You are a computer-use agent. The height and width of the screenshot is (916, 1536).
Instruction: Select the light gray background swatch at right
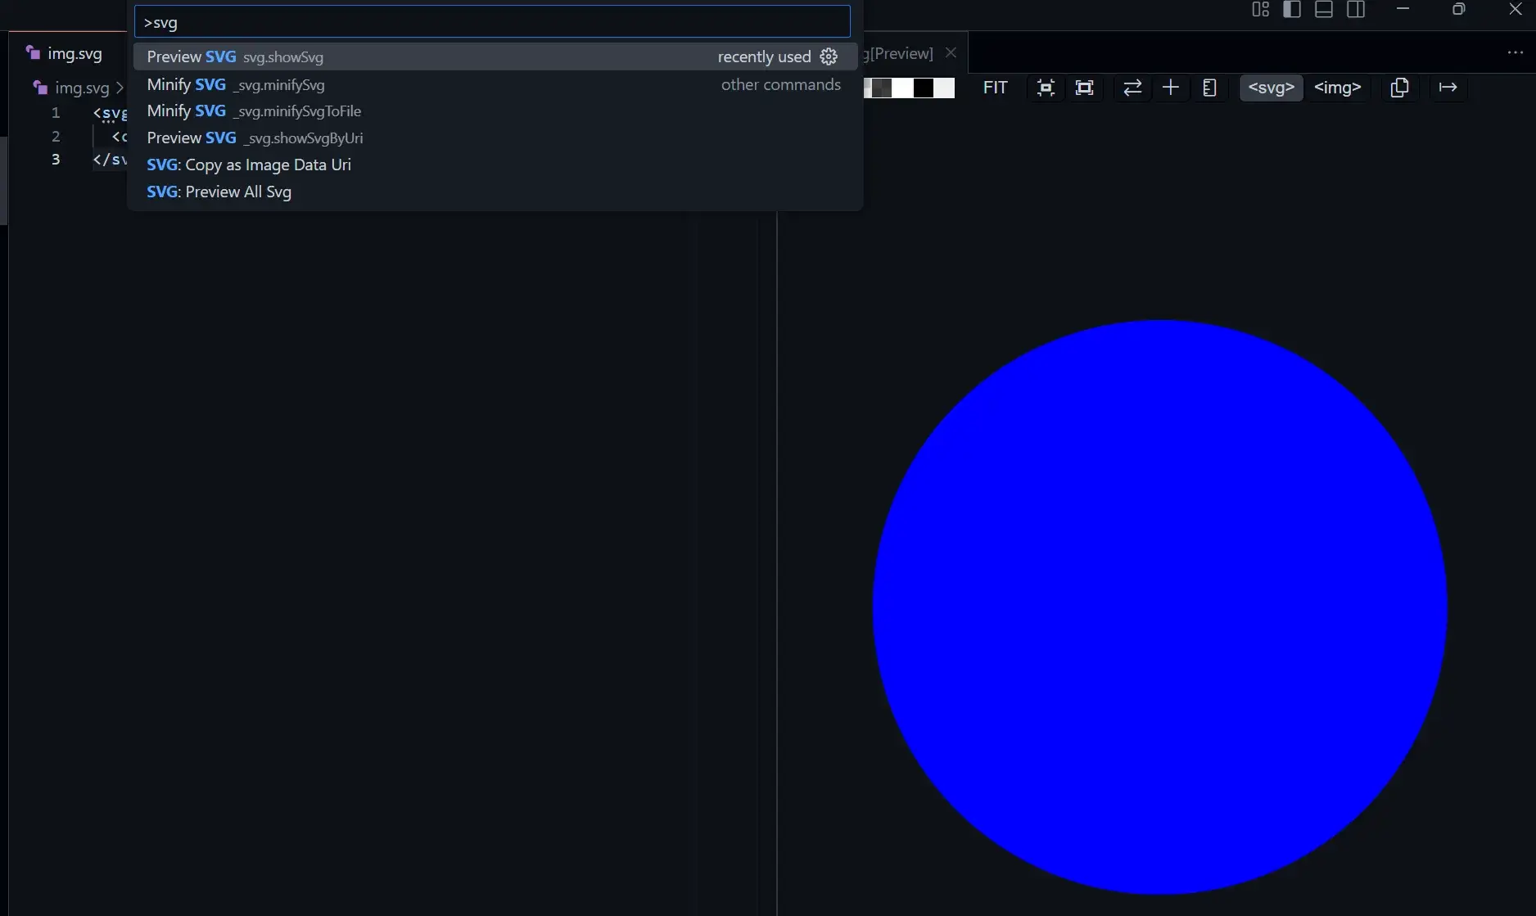click(944, 88)
